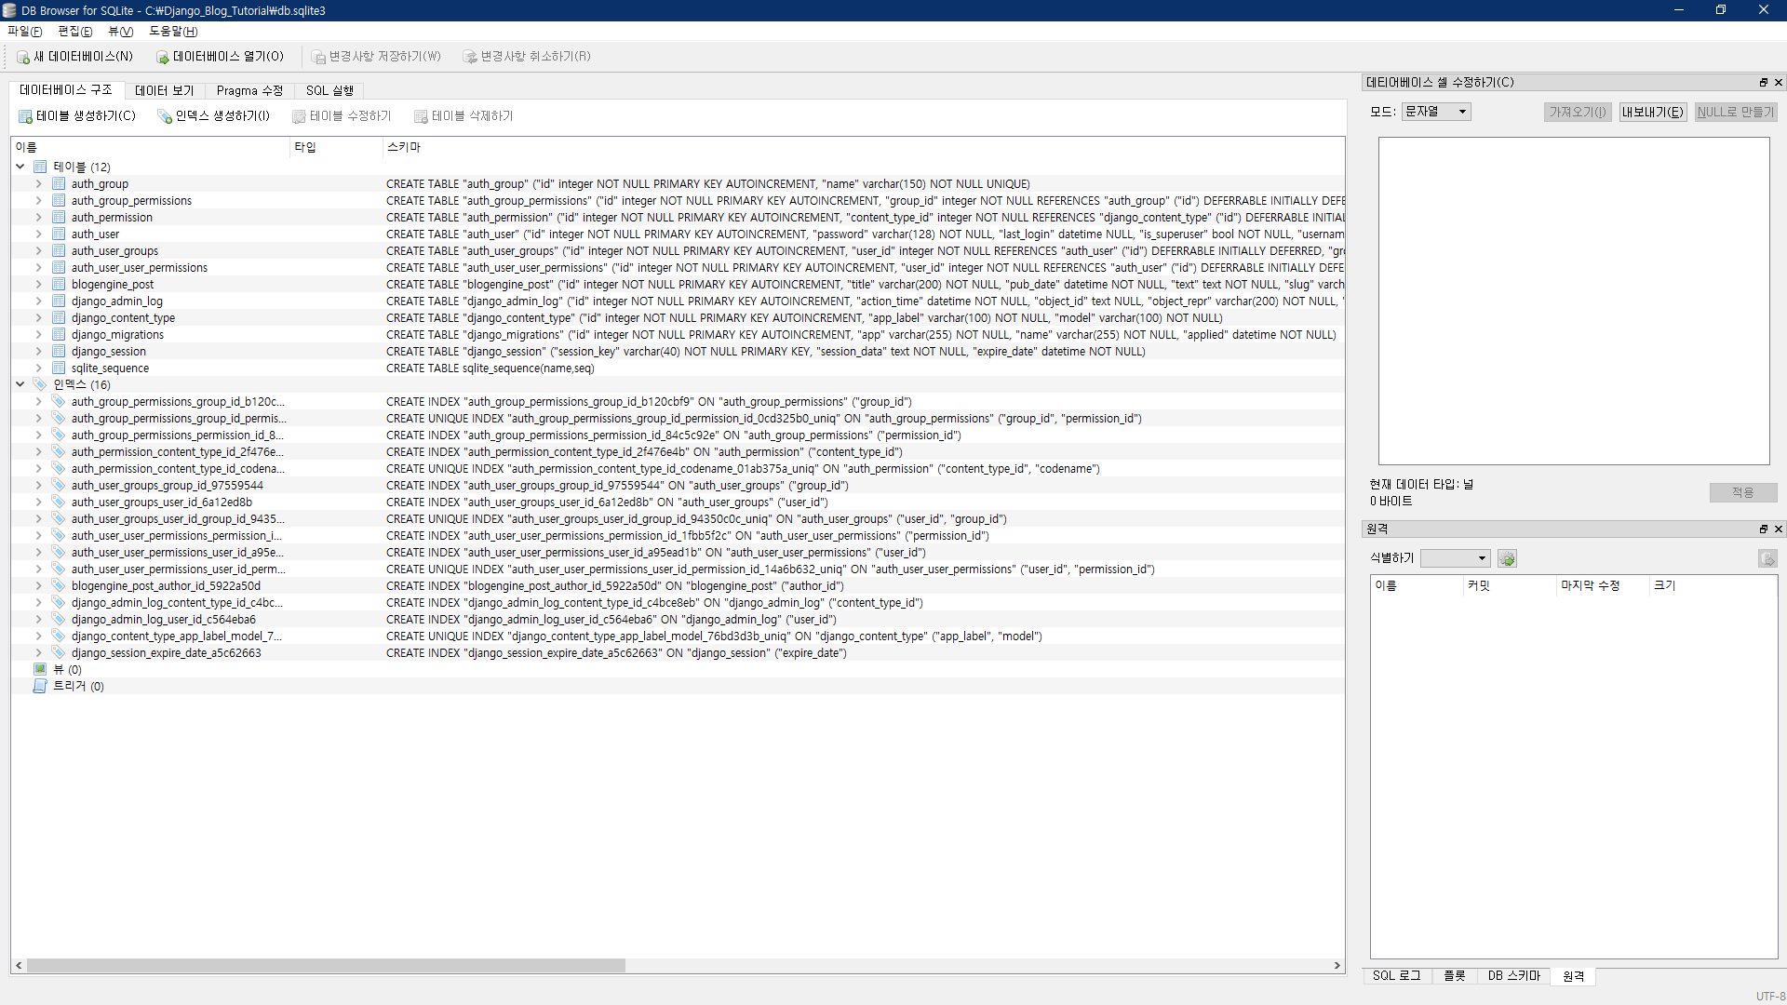Select the auth_user table in the tree
This screenshot has width=1787, height=1005.
(95, 234)
